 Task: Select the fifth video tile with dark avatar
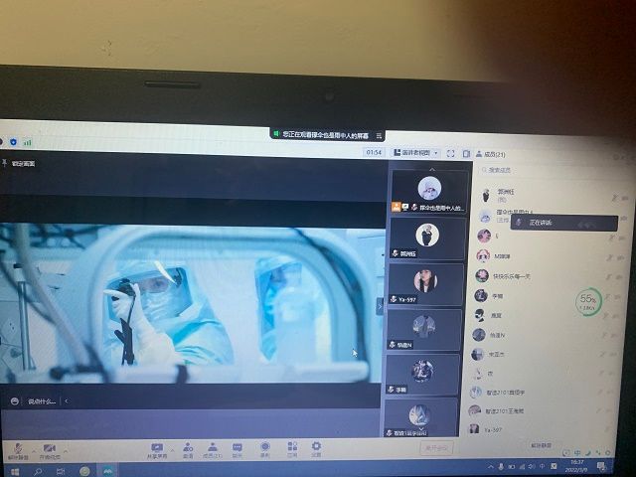(422, 375)
